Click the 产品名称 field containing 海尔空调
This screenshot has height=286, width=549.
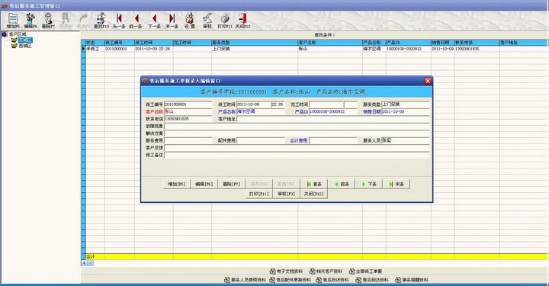(x=261, y=111)
